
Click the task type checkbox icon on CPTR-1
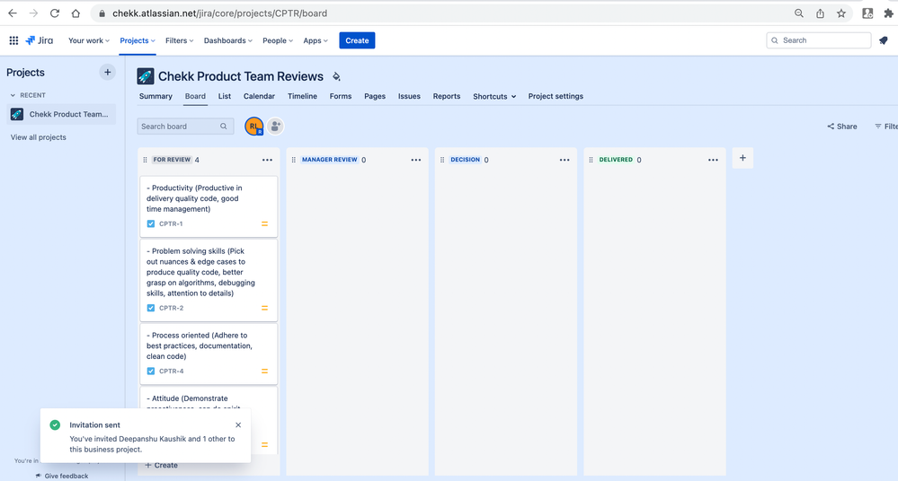[x=151, y=224]
